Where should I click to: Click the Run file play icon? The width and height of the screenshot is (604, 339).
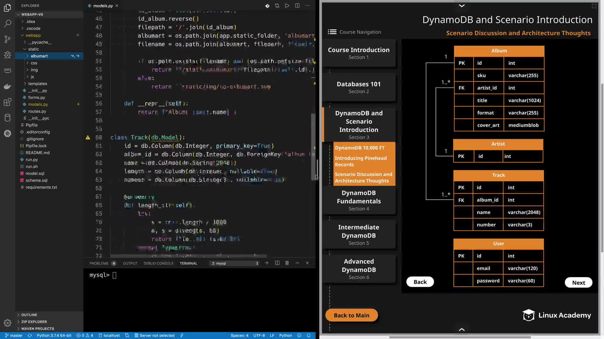coord(287,6)
